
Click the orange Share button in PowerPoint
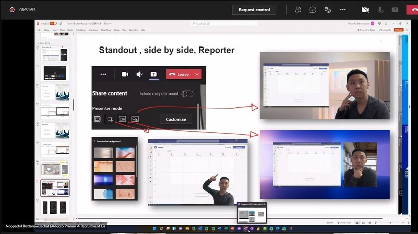click(x=399, y=30)
